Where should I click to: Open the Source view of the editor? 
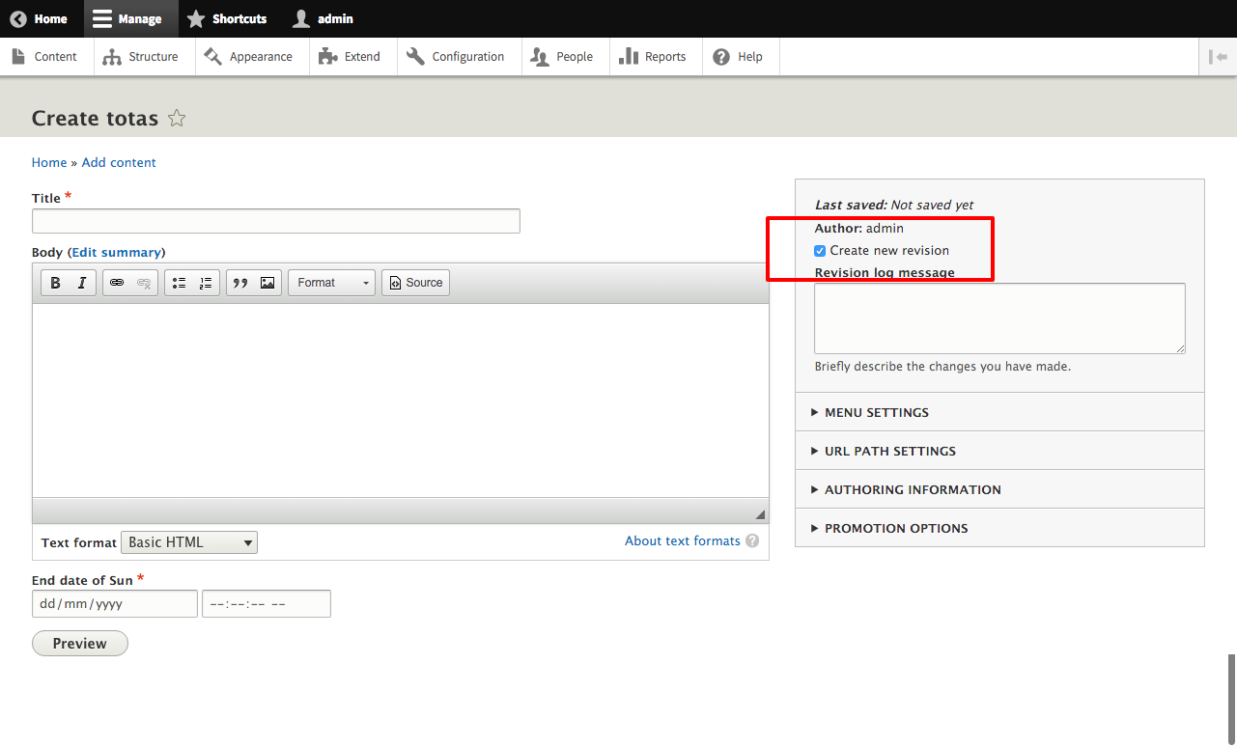point(415,282)
